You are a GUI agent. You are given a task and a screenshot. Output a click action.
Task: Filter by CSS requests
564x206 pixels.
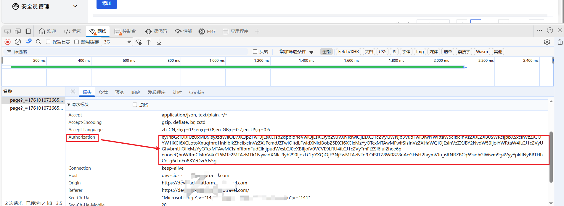(x=383, y=52)
